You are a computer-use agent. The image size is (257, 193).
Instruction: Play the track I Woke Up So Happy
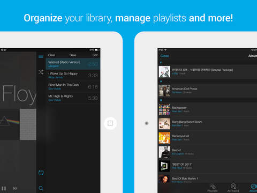tap(73, 75)
